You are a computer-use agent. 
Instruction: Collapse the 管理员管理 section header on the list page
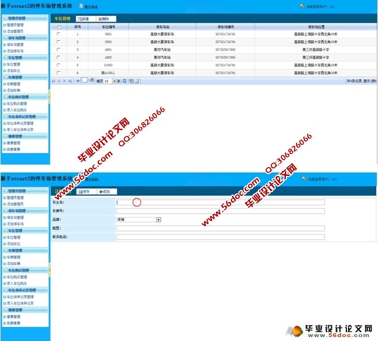coord(25,18)
